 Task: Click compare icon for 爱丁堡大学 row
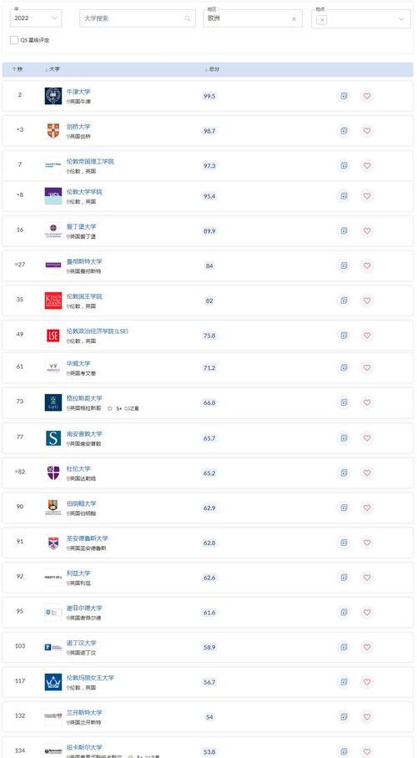(344, 230)
